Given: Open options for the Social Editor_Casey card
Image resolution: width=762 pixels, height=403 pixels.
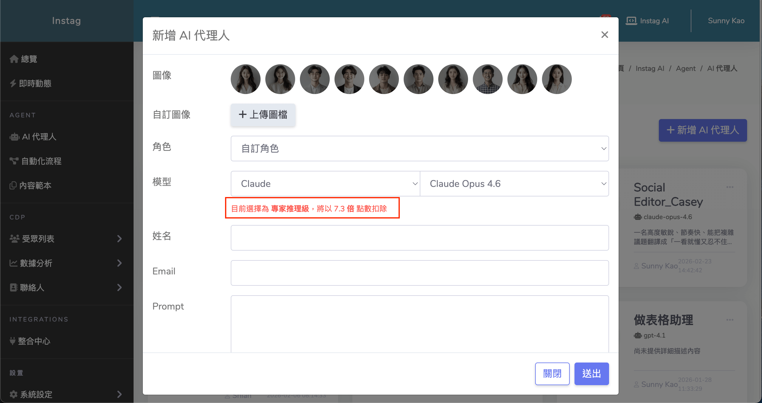Looking at the screenshot, I should coord(730,187).
